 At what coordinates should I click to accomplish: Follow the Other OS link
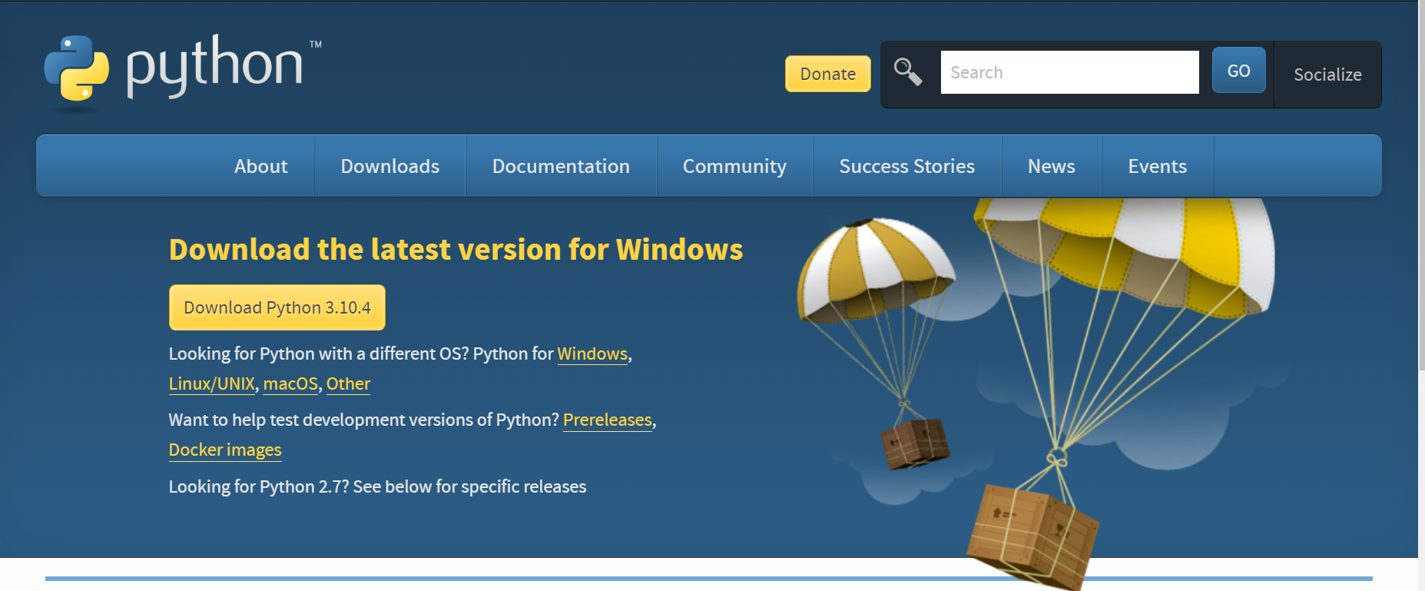click(348, 383)
